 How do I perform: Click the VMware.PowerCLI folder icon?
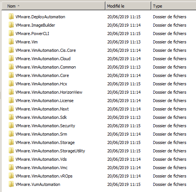coord(11,34)
